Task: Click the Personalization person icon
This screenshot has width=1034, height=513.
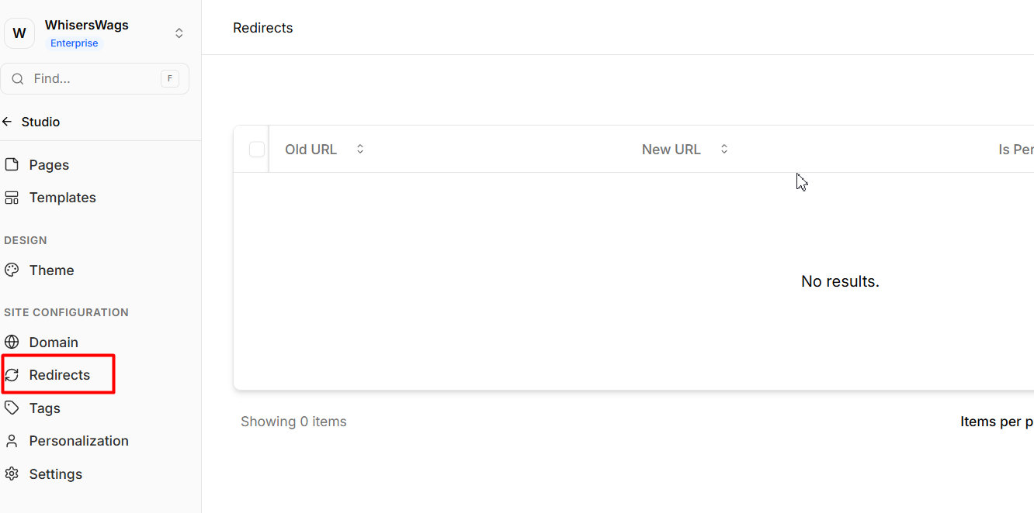Action: coord(12,441)
